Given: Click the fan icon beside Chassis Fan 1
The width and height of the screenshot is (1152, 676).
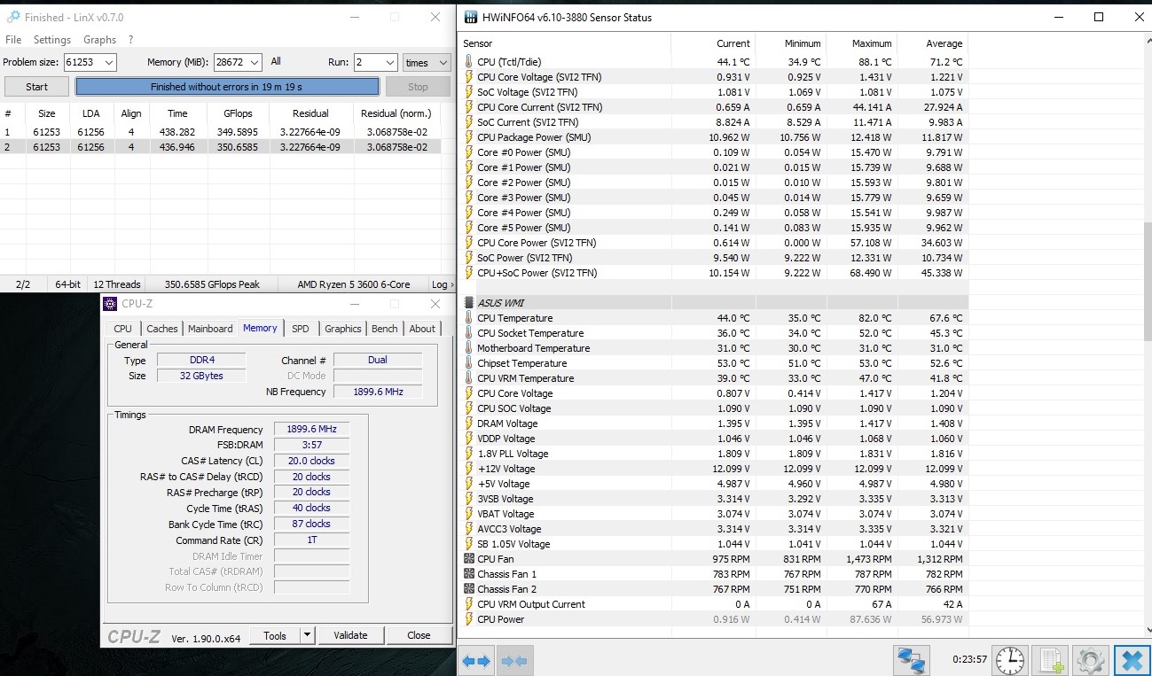Looking at the screenshot, I should pos(469,574).
